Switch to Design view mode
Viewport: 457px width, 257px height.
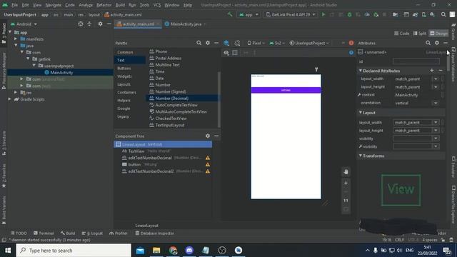438,34
